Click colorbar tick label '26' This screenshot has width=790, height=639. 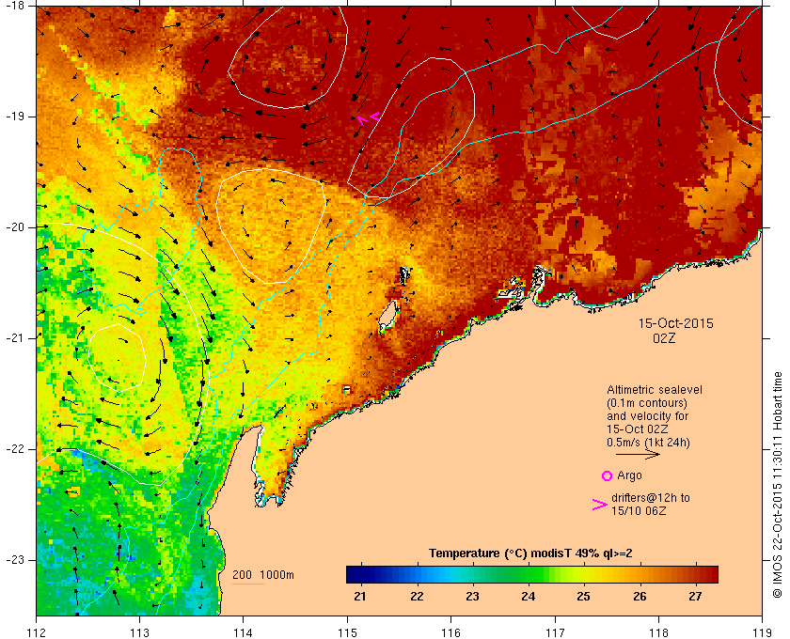click(x=640, y=597)
